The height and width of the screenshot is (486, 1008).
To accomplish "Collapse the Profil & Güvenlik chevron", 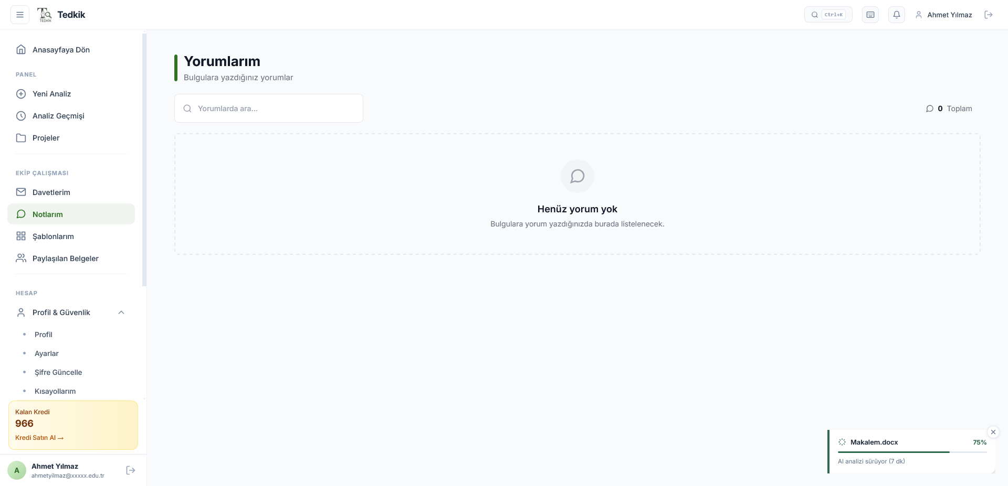I will pos(121,312).
